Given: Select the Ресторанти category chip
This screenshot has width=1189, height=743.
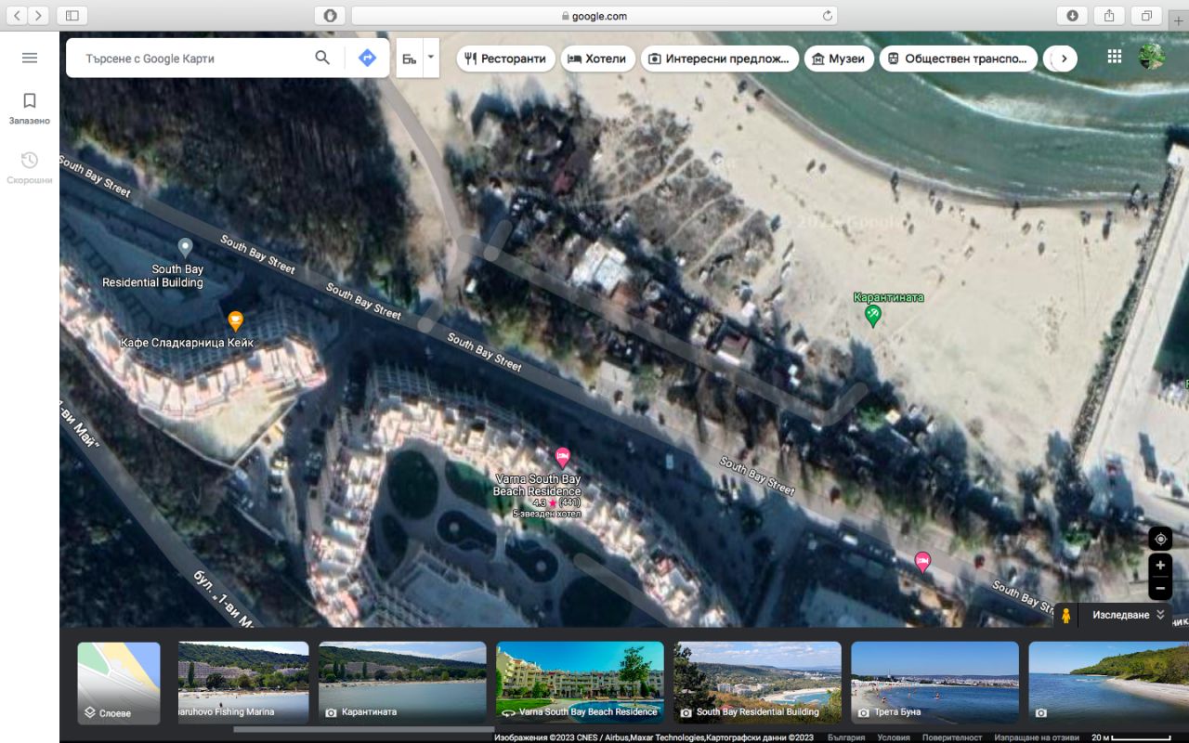Looking at the screenshot, I should (x=505, y=59).
